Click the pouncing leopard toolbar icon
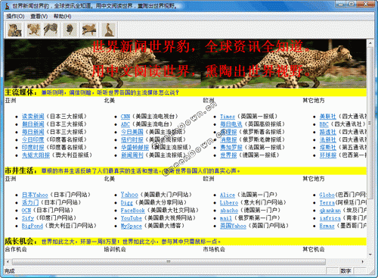 pyautogui.click(x=51, y=30)
